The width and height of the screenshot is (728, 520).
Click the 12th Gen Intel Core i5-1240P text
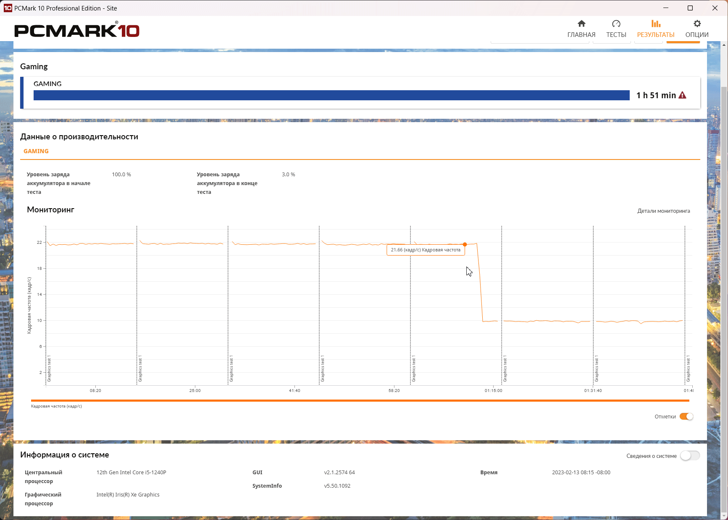pyautogui.click(x=131, y=473)
